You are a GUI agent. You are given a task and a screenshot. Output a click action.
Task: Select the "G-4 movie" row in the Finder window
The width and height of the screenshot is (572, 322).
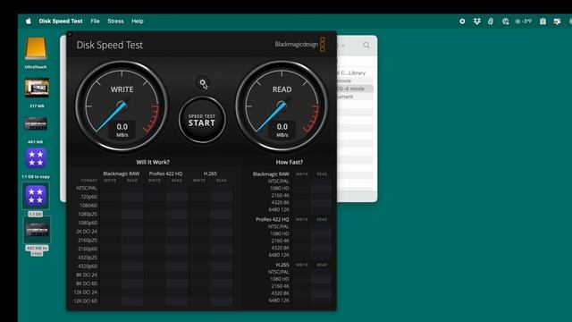355,89
